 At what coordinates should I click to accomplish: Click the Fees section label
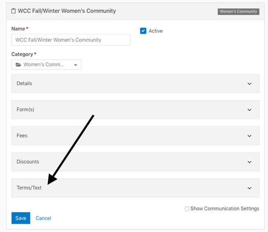click(x=22, y=136)
